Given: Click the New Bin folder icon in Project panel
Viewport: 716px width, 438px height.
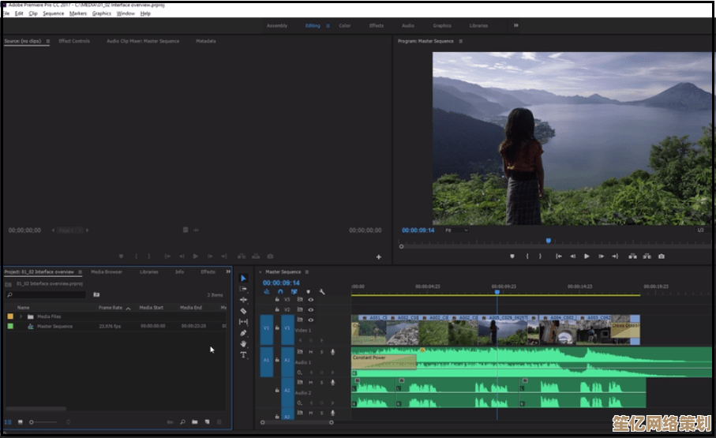Looking at the screenshot, I should pyautogui.click(x=194, y=422).
